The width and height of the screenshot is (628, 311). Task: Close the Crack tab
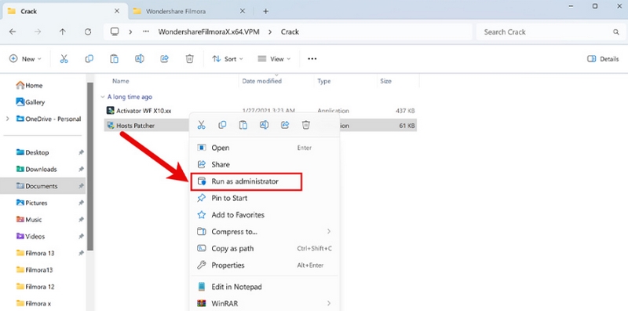[116, 11]
